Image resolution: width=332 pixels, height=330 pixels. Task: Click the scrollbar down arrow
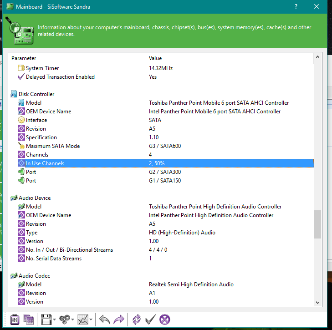click(317, 303)
